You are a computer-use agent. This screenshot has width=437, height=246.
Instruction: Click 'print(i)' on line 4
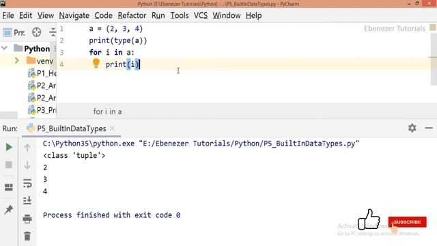pos(122,64)
